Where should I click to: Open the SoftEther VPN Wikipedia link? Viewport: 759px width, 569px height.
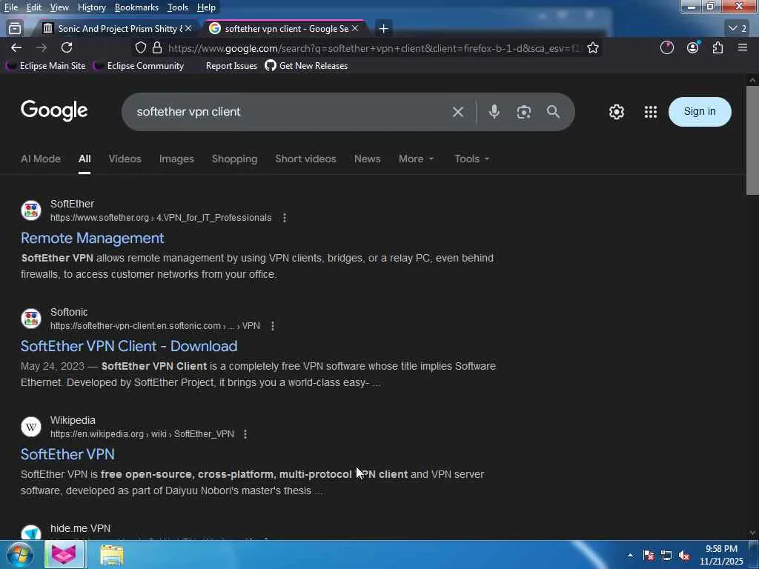click(x=67, y=454)
